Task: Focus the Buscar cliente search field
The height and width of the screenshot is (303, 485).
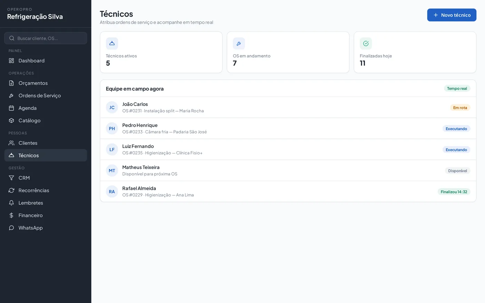Action: [x=46, y=38]
